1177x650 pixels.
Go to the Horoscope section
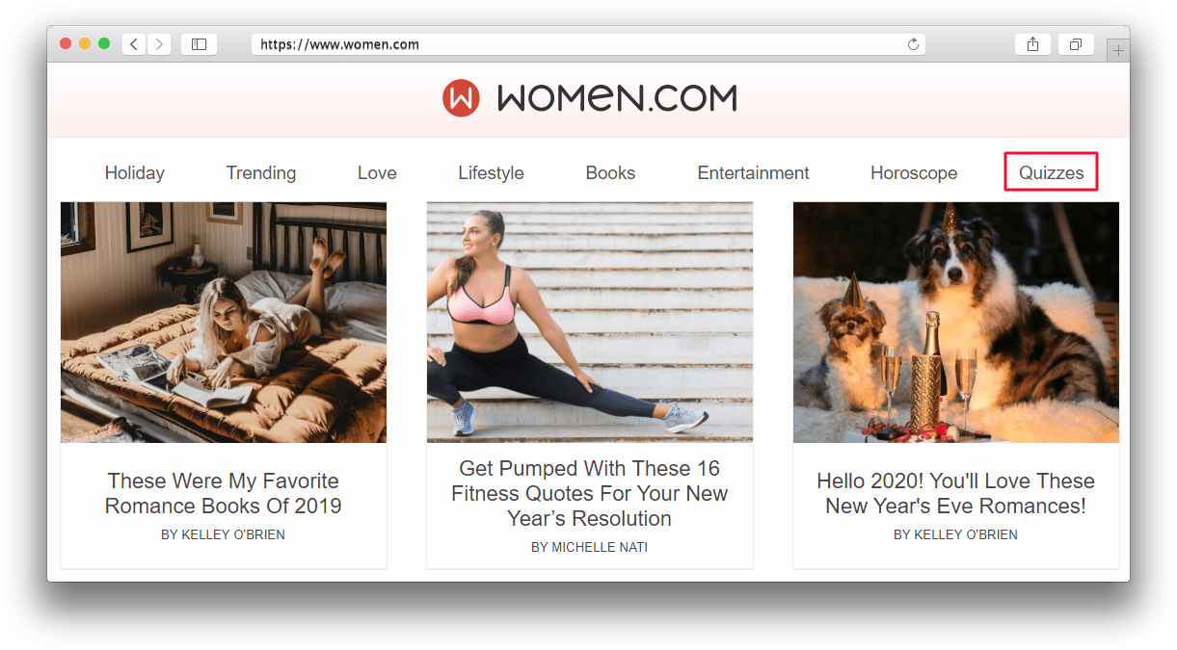tap(914, 173)
